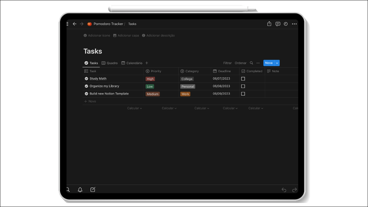This screenshot has height=207, width=368.
Task: Open the search magnifier in database toolbar
Action: [x=252, y=63]
